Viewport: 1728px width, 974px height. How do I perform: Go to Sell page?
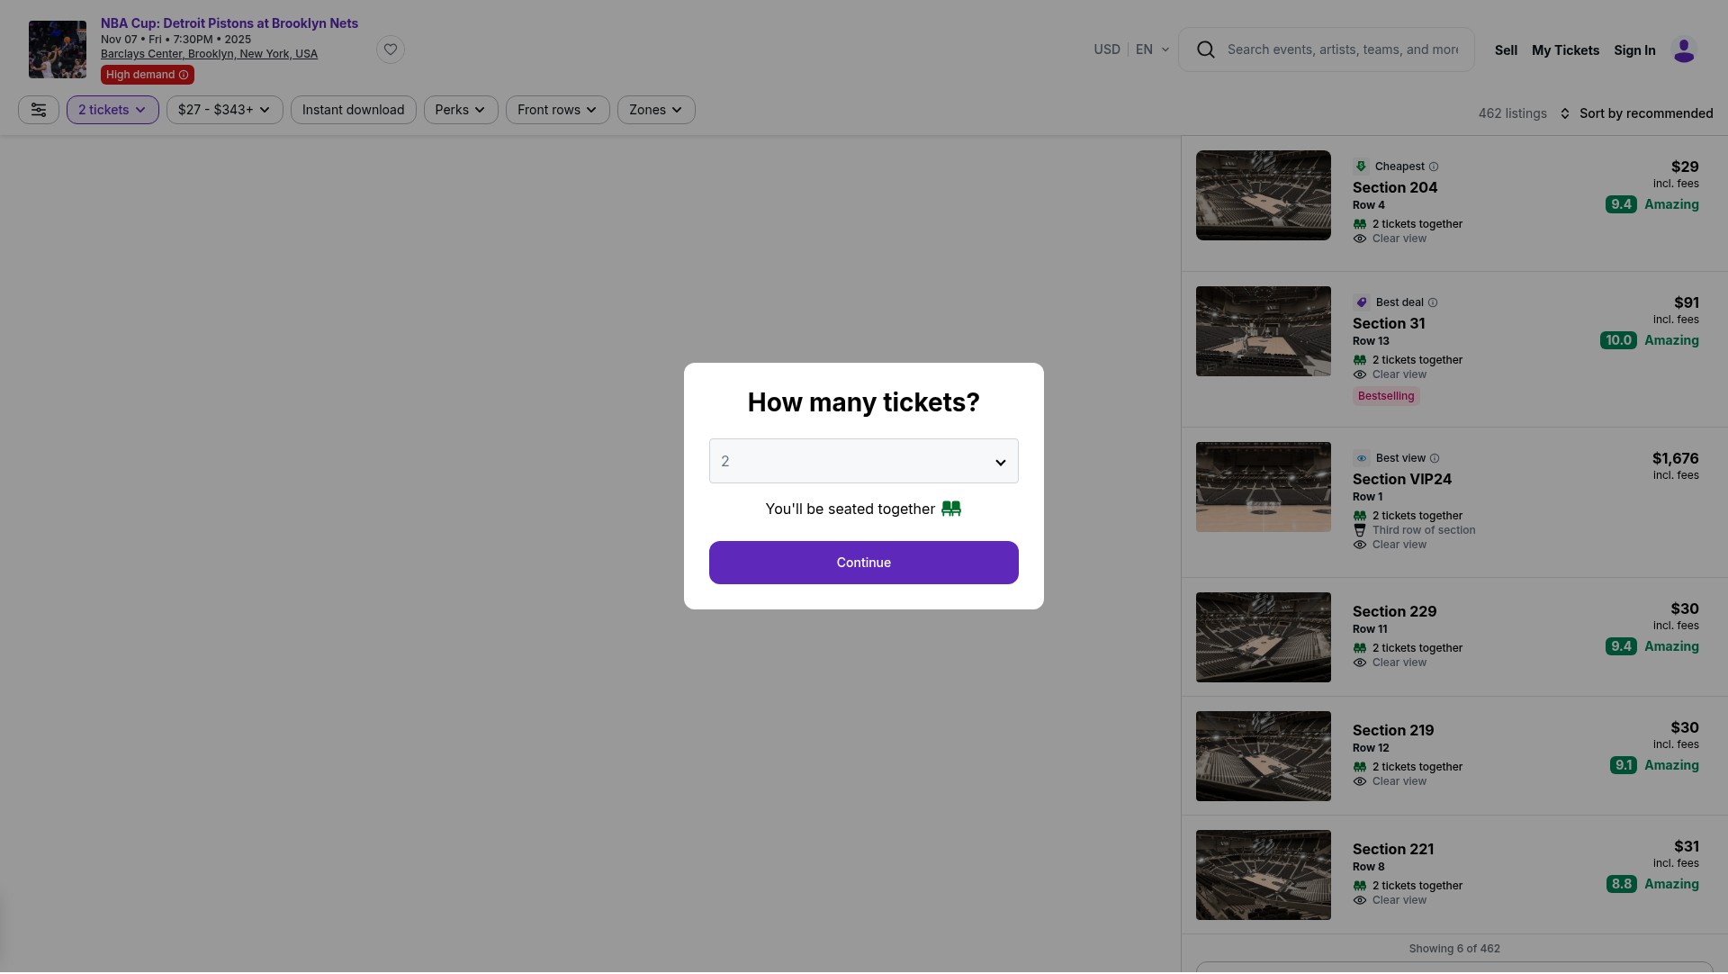pos(1506,50)
